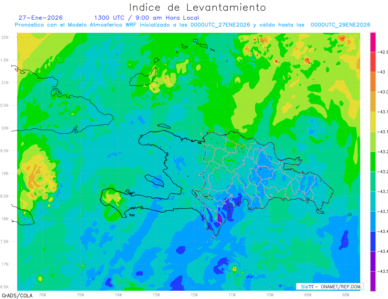Screen dimensions: 388x299
Task: Click the yellow-green colorbar swatch
Action: tap(373, 142)
